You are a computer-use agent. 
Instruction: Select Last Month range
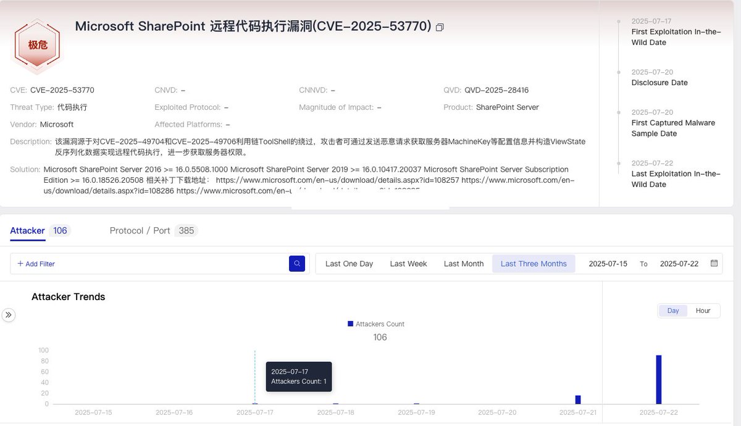464,264
